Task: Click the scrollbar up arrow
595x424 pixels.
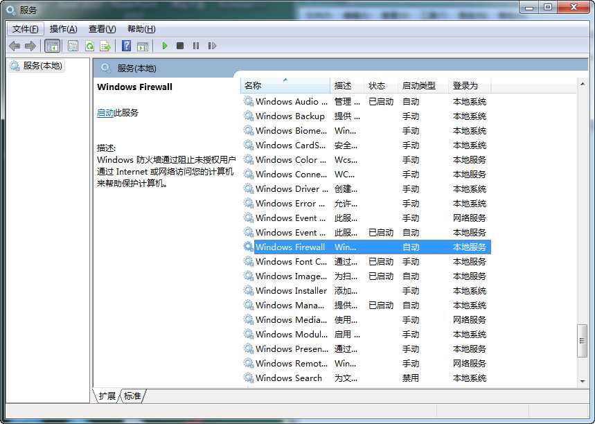Action: (x=582, y=83)
